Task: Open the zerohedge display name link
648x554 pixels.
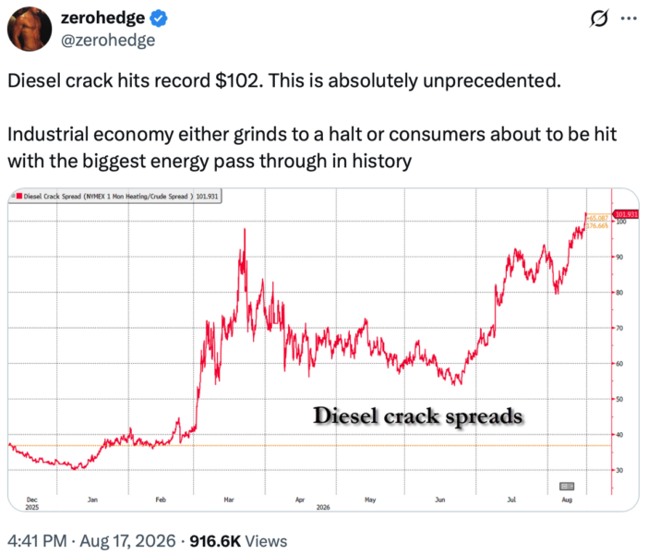Action: click(x=102, y=18)
